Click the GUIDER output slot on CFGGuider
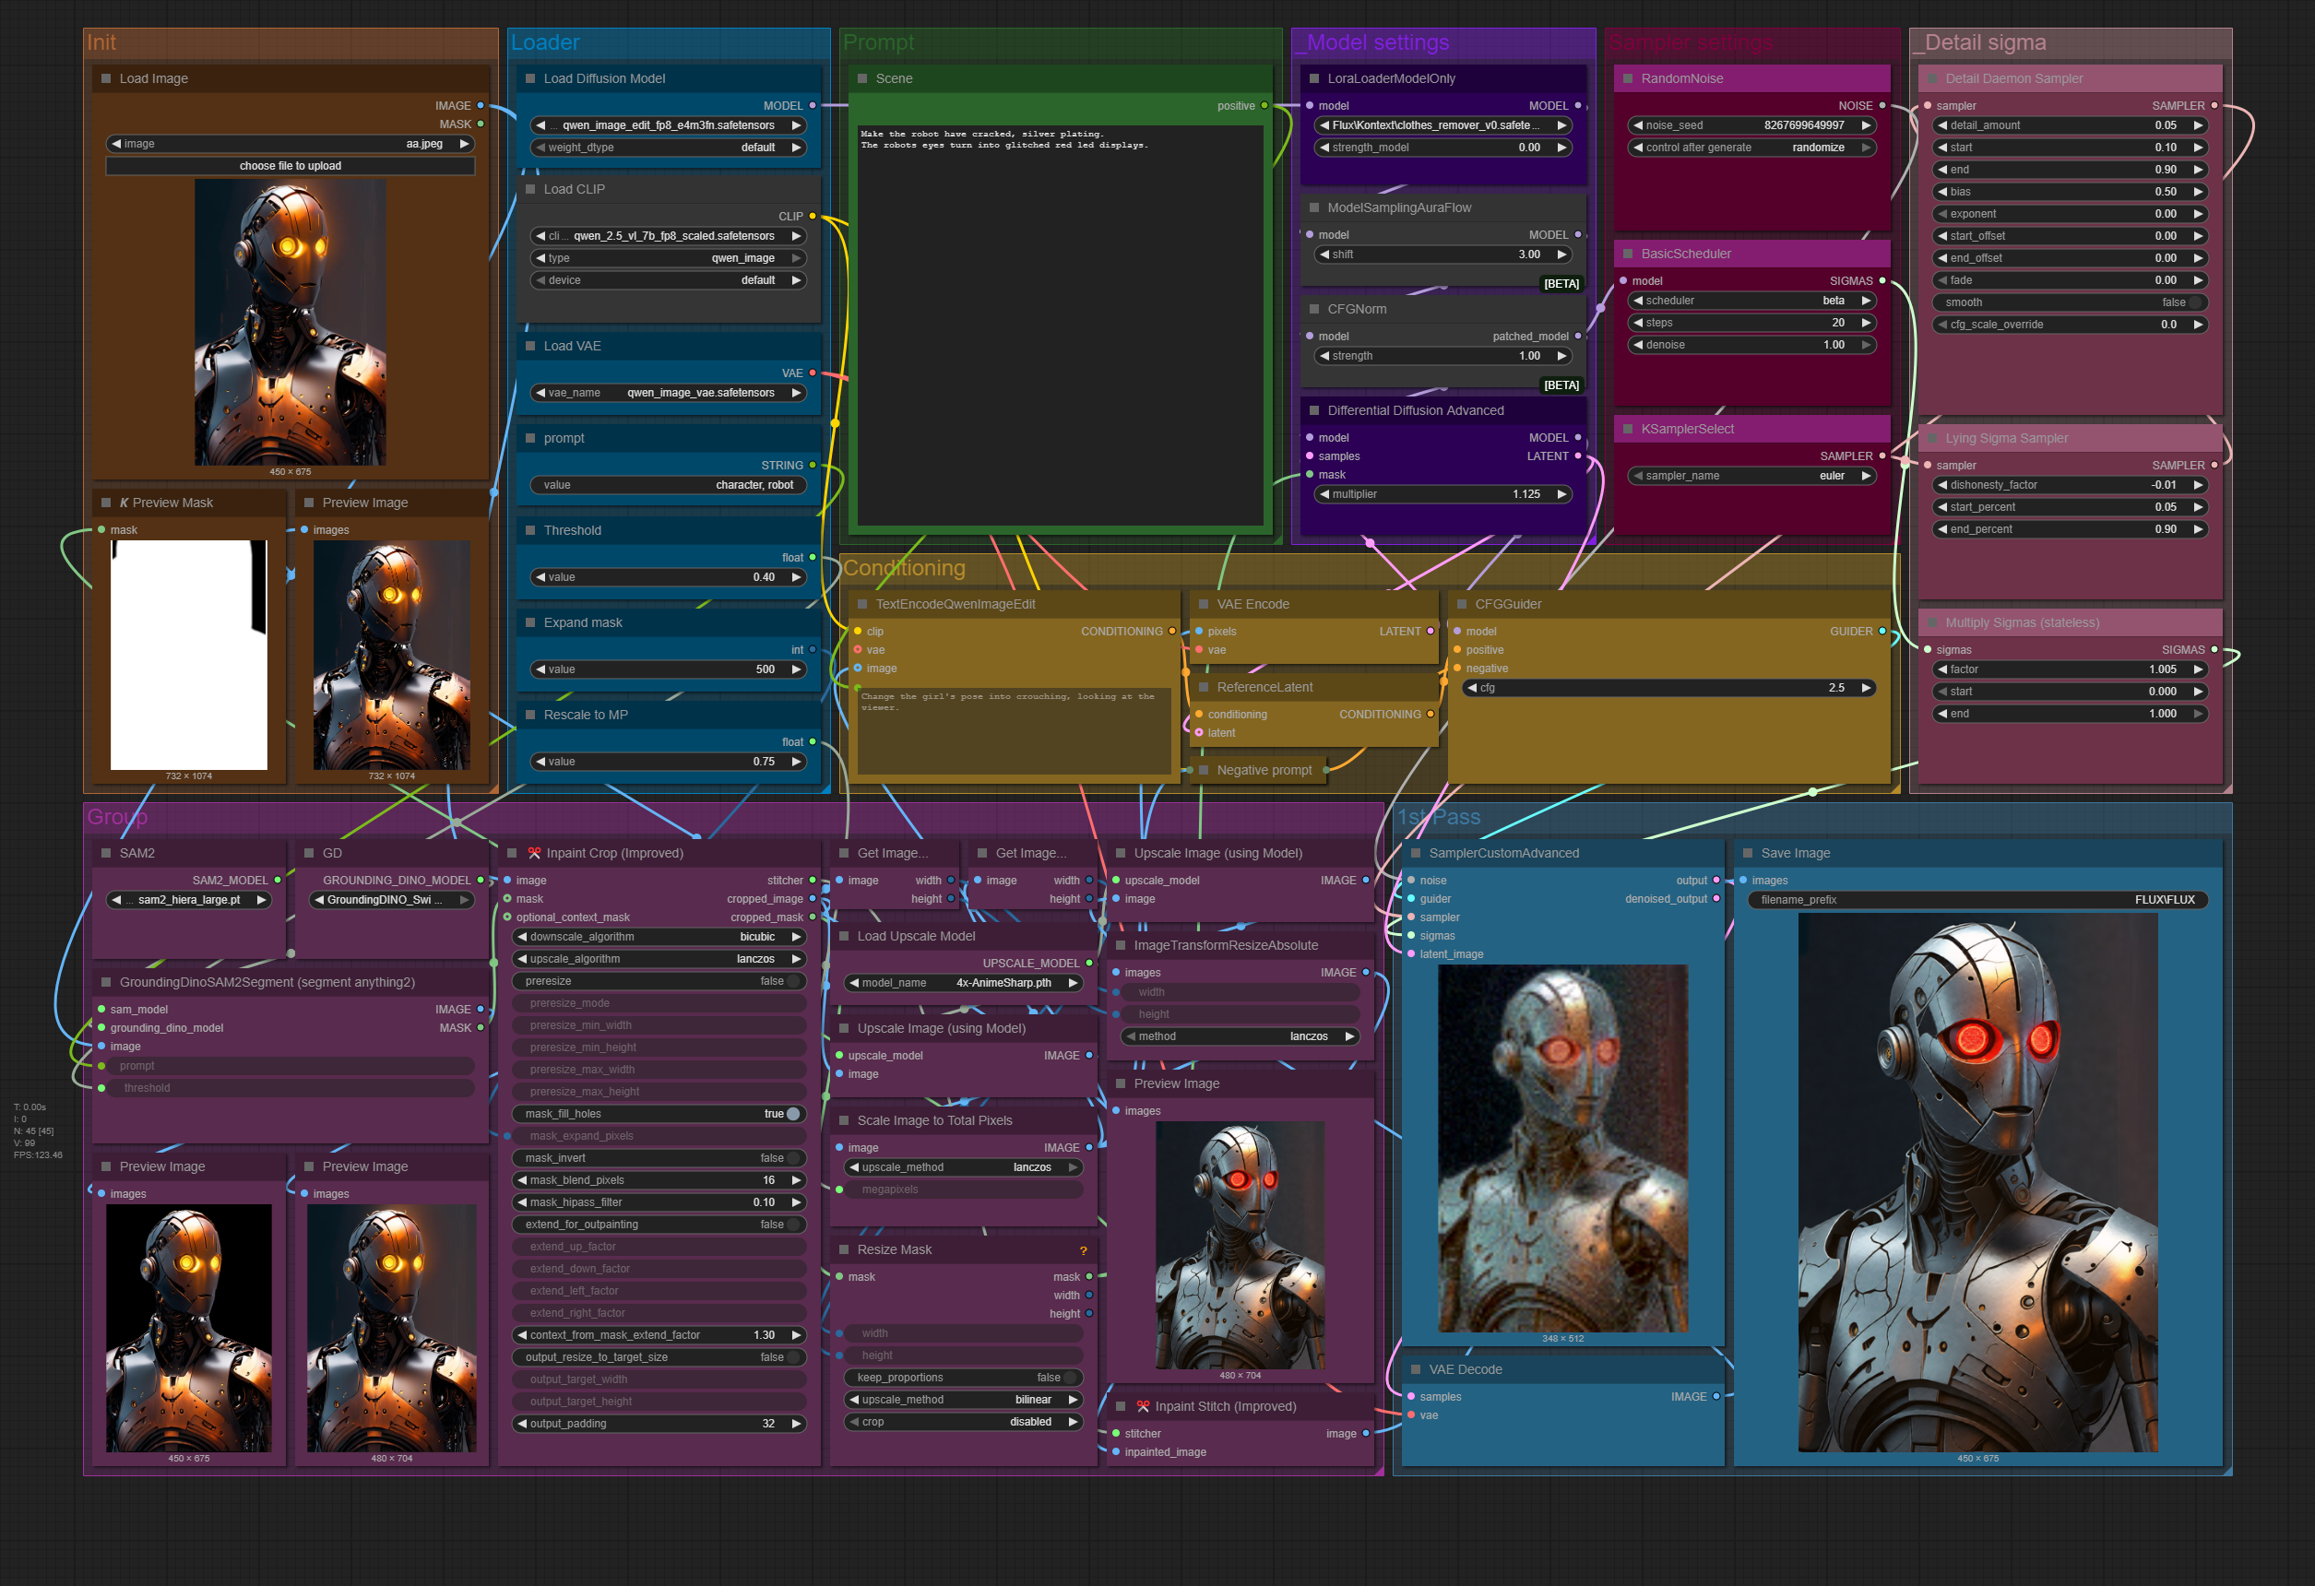Screen dimensions: 2315x1586 tap(1882, 632)
